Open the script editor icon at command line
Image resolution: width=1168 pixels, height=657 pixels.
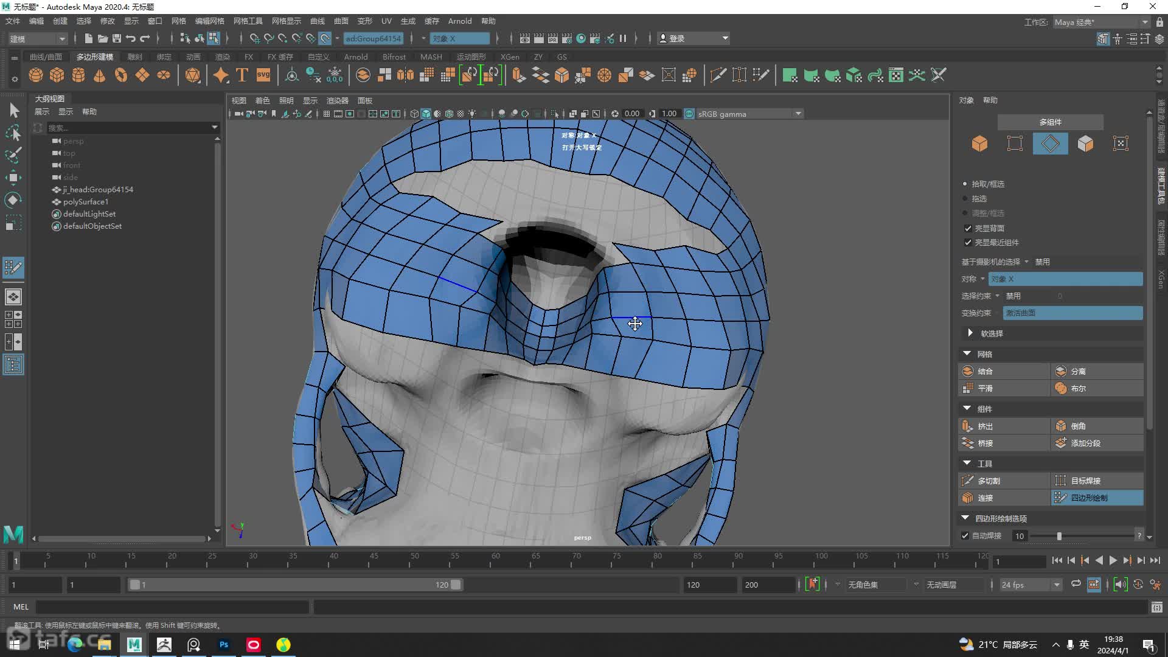pos(1156,607)
